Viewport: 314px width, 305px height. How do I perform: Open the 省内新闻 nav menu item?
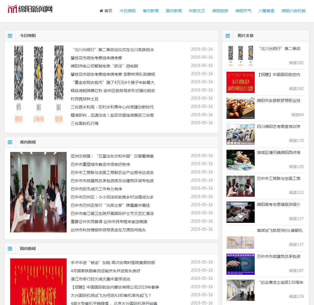point(151,11)
